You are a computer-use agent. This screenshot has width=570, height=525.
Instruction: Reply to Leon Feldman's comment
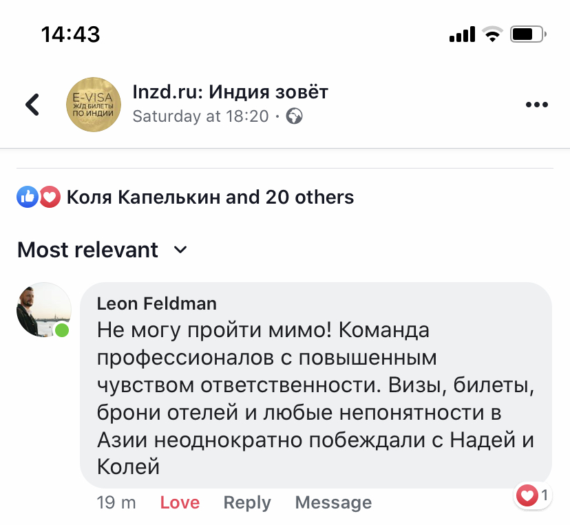coord(247,503)
